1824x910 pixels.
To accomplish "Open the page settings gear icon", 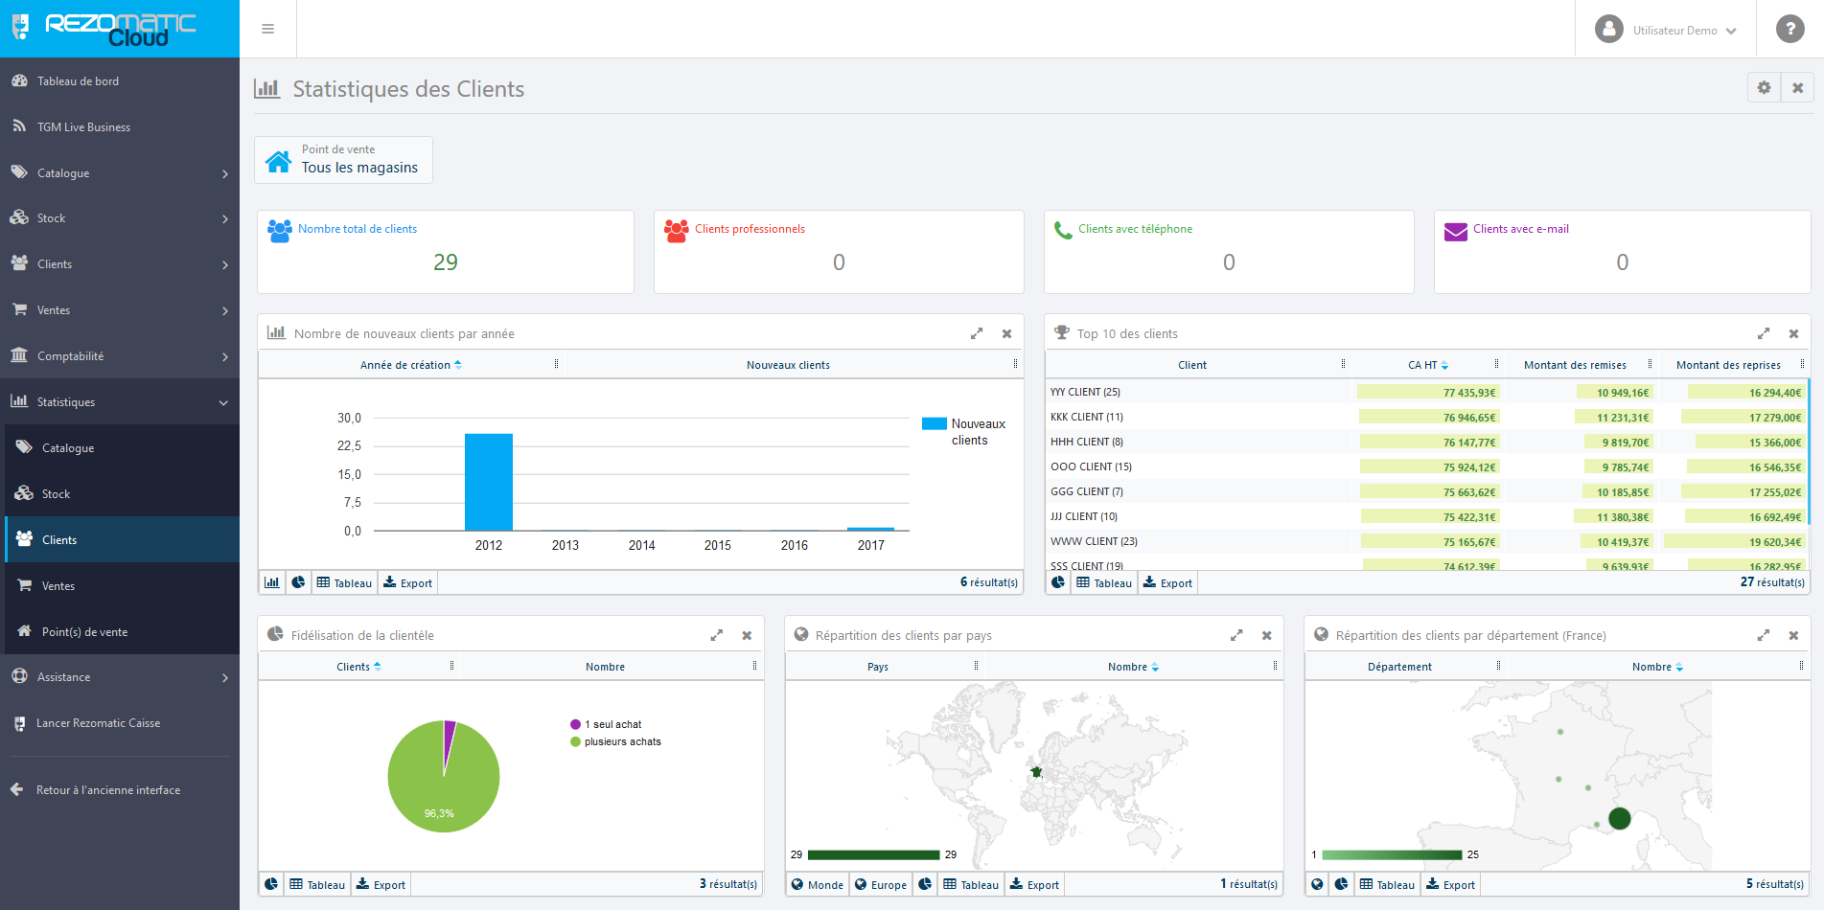I will [1764, 87].
